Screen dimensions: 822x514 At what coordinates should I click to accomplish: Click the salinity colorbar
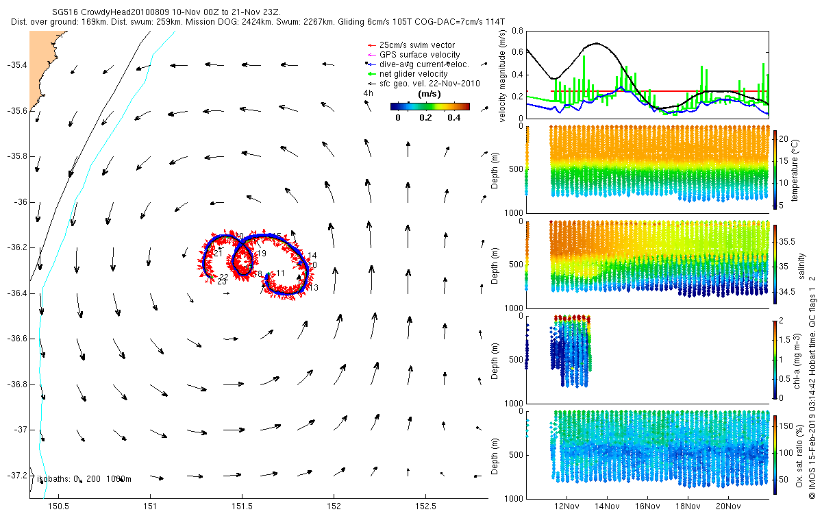click(776, 264)
